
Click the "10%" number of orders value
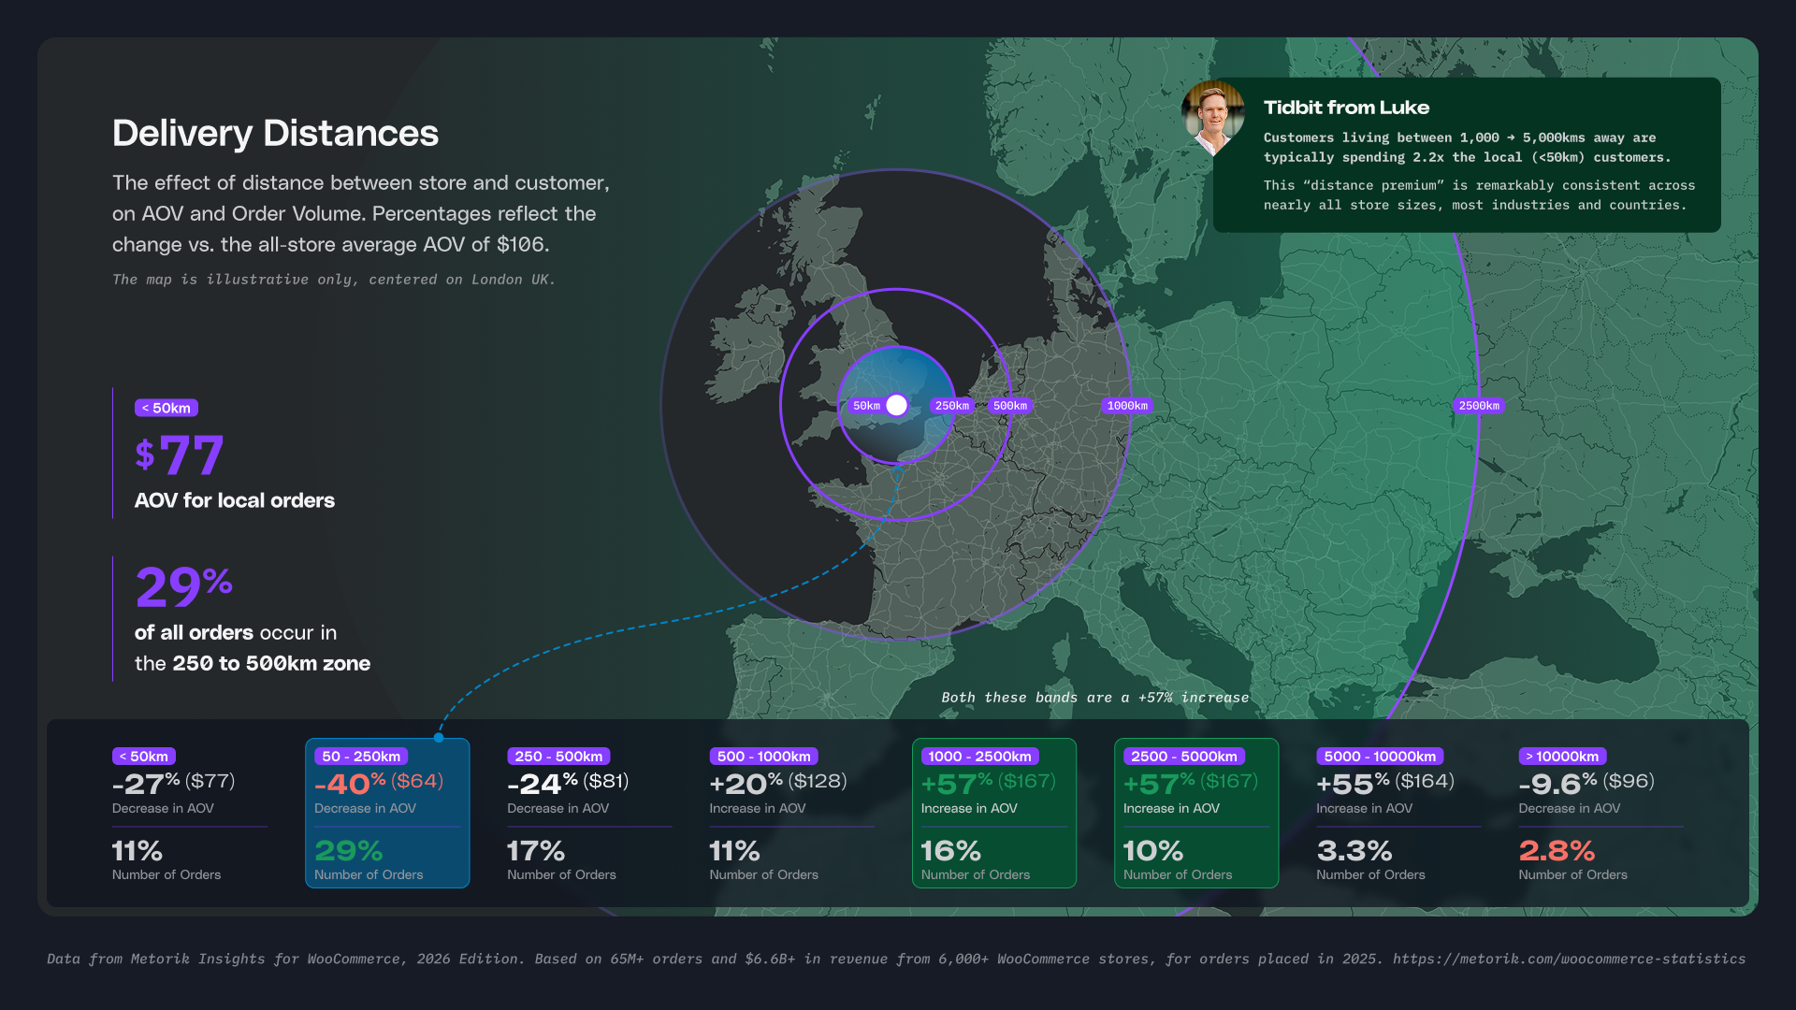[x=1153, y=851]
